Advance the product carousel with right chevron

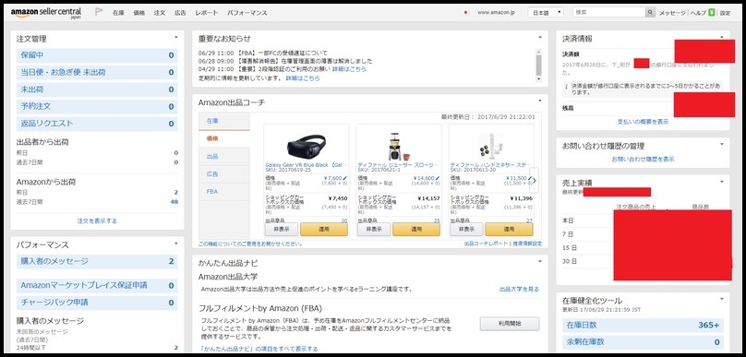pos(534,181)
